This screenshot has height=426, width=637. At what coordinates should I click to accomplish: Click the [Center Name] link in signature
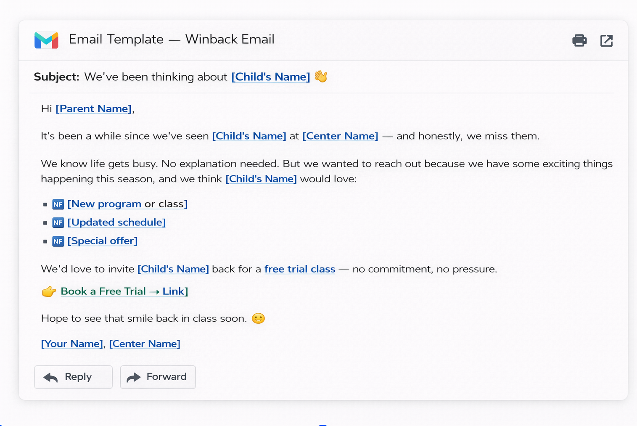click(145, 344)
